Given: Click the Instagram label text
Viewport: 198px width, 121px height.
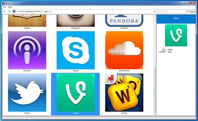Looking at the screenshot, I should (76, 28).
